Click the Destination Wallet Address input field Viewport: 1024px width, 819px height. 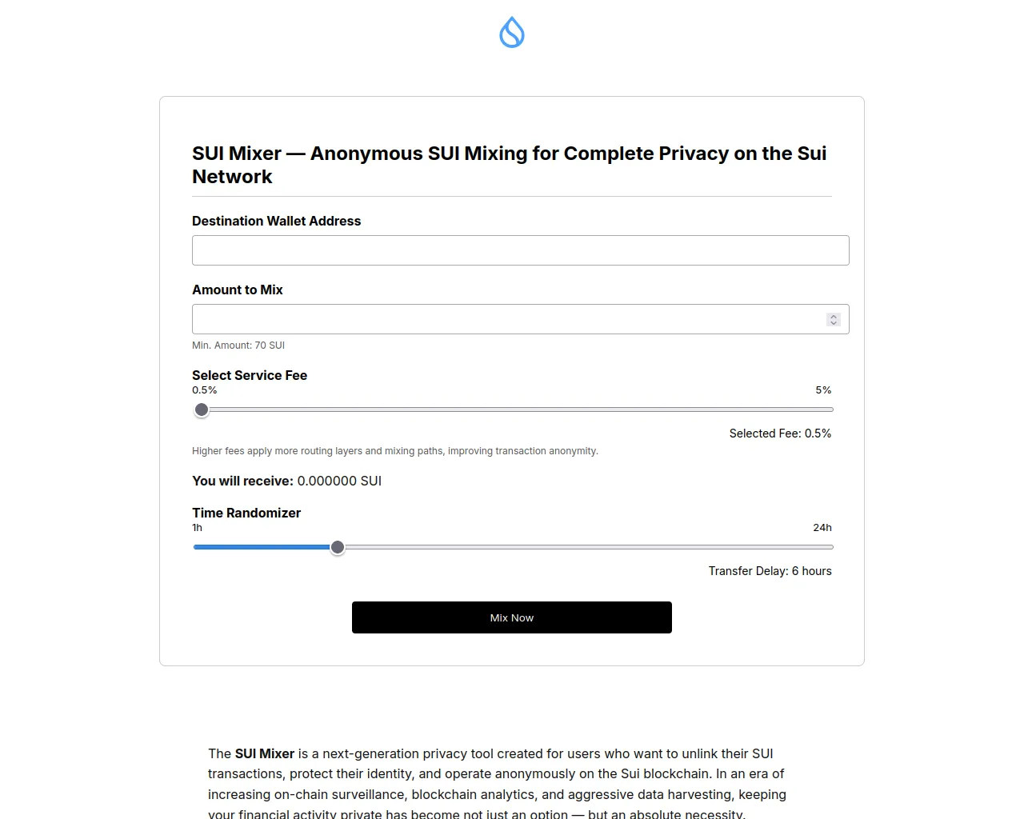520,250
